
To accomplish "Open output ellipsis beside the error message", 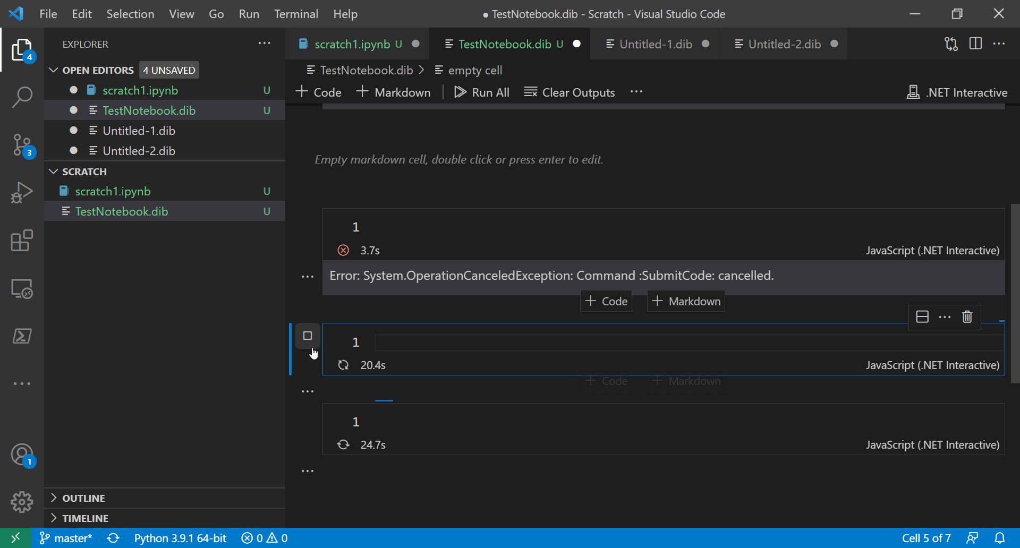I will coord(308,277).
